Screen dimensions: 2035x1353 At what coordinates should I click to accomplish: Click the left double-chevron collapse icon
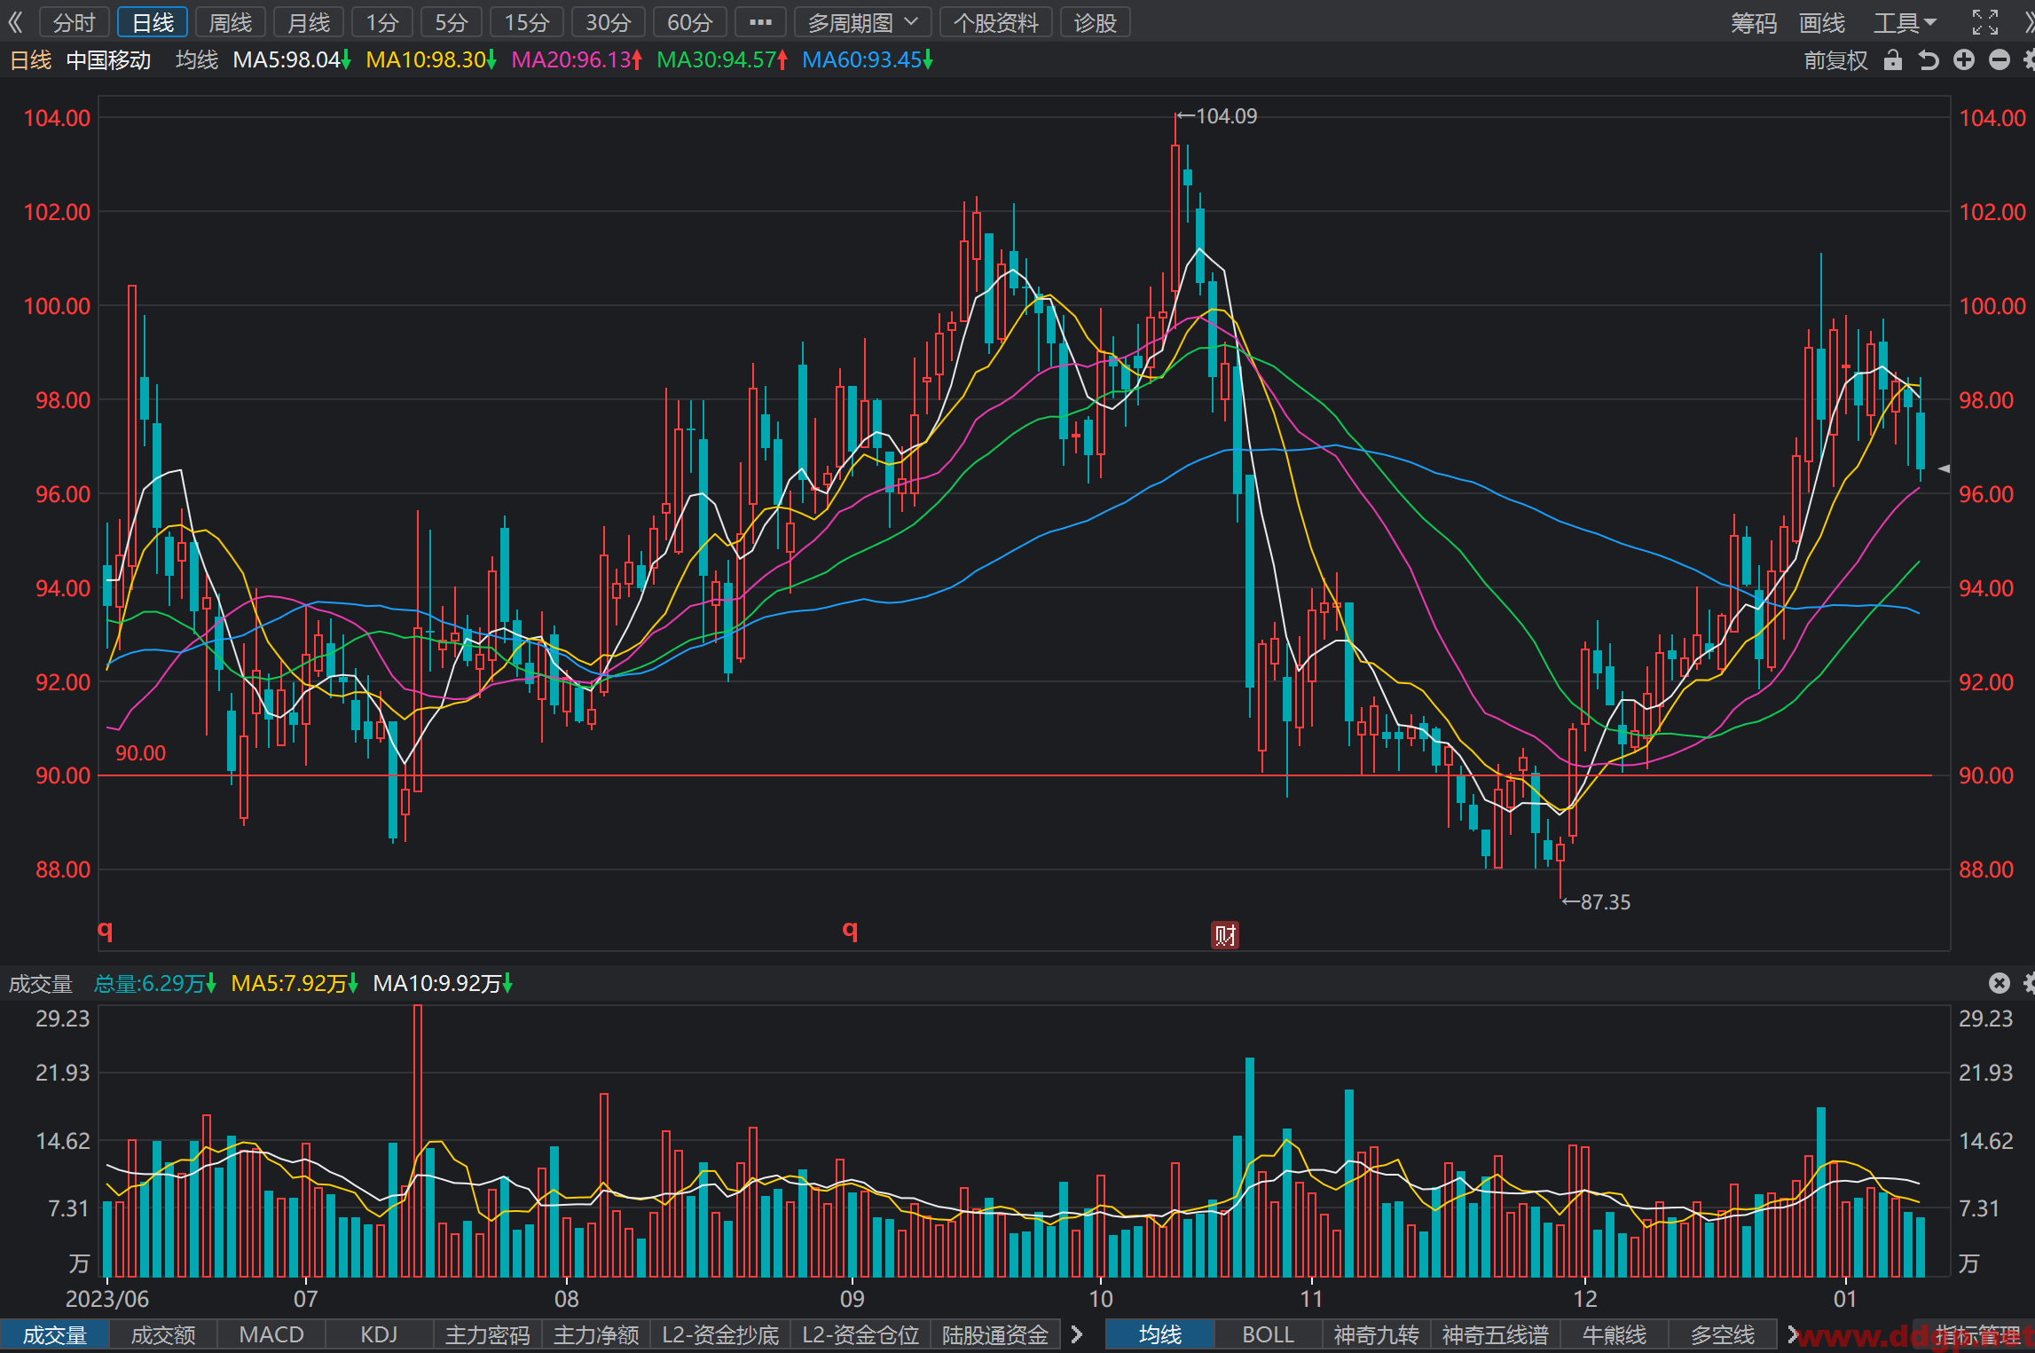pyautogui.click(x=15, y=22)
